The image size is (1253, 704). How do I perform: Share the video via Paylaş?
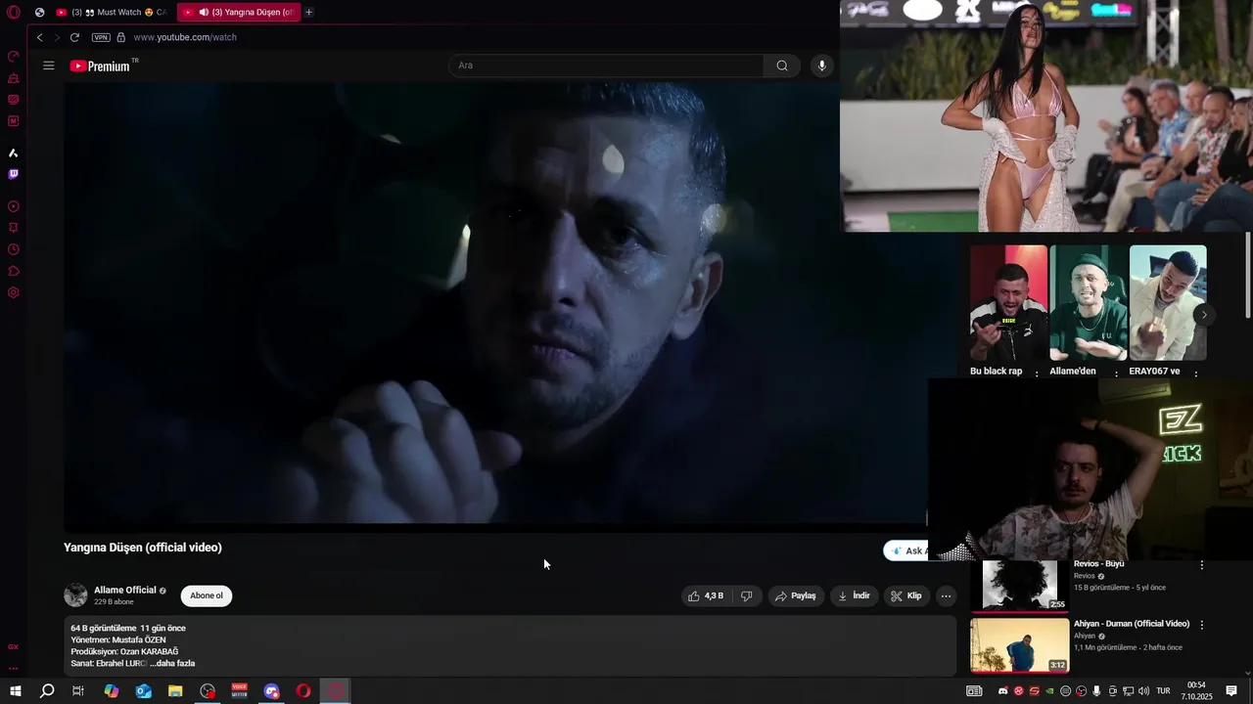click(795, 595)
